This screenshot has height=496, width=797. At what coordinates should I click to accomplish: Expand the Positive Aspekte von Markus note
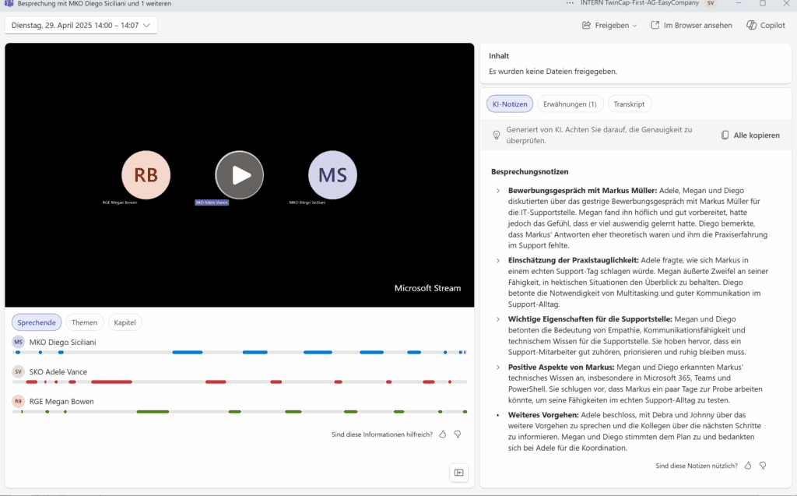click(x=497, y=368)
